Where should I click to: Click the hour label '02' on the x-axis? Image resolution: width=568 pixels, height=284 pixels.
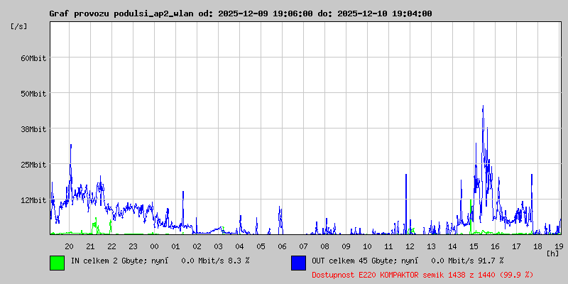[x=197, y=246]
